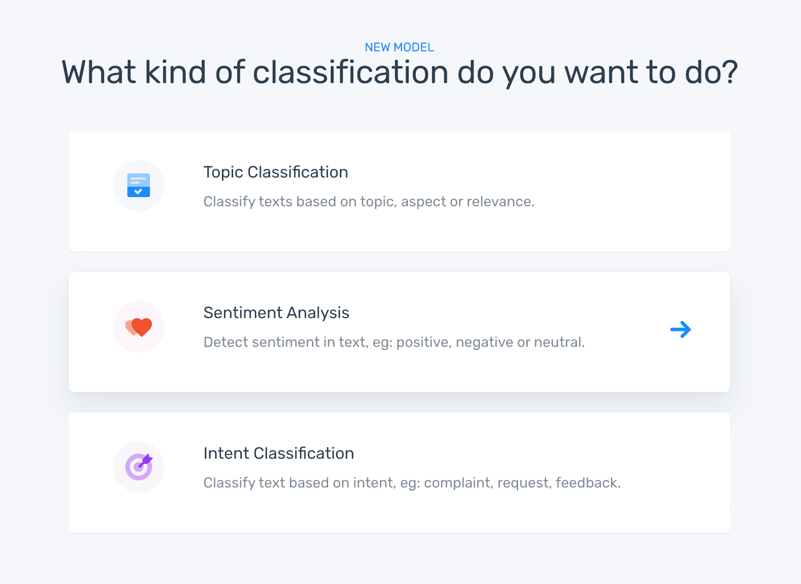
Task: Click the "NEW MODEL" label
Action: point(399,47)
